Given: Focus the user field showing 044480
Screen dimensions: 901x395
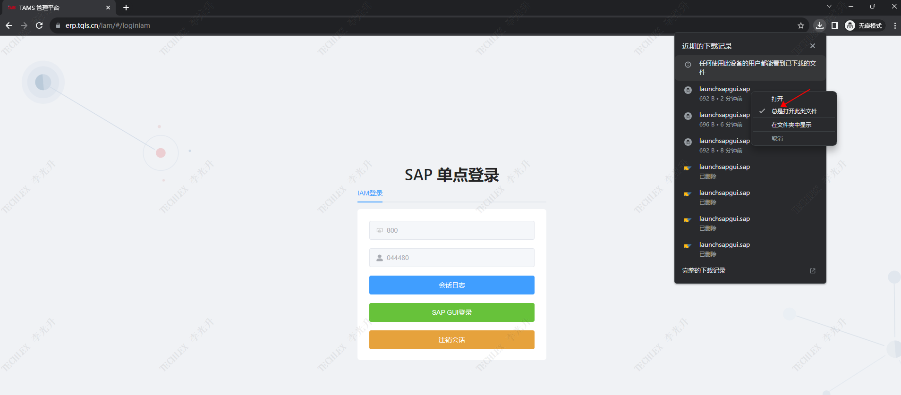Looking at the screenshot, I should [452, 258].
